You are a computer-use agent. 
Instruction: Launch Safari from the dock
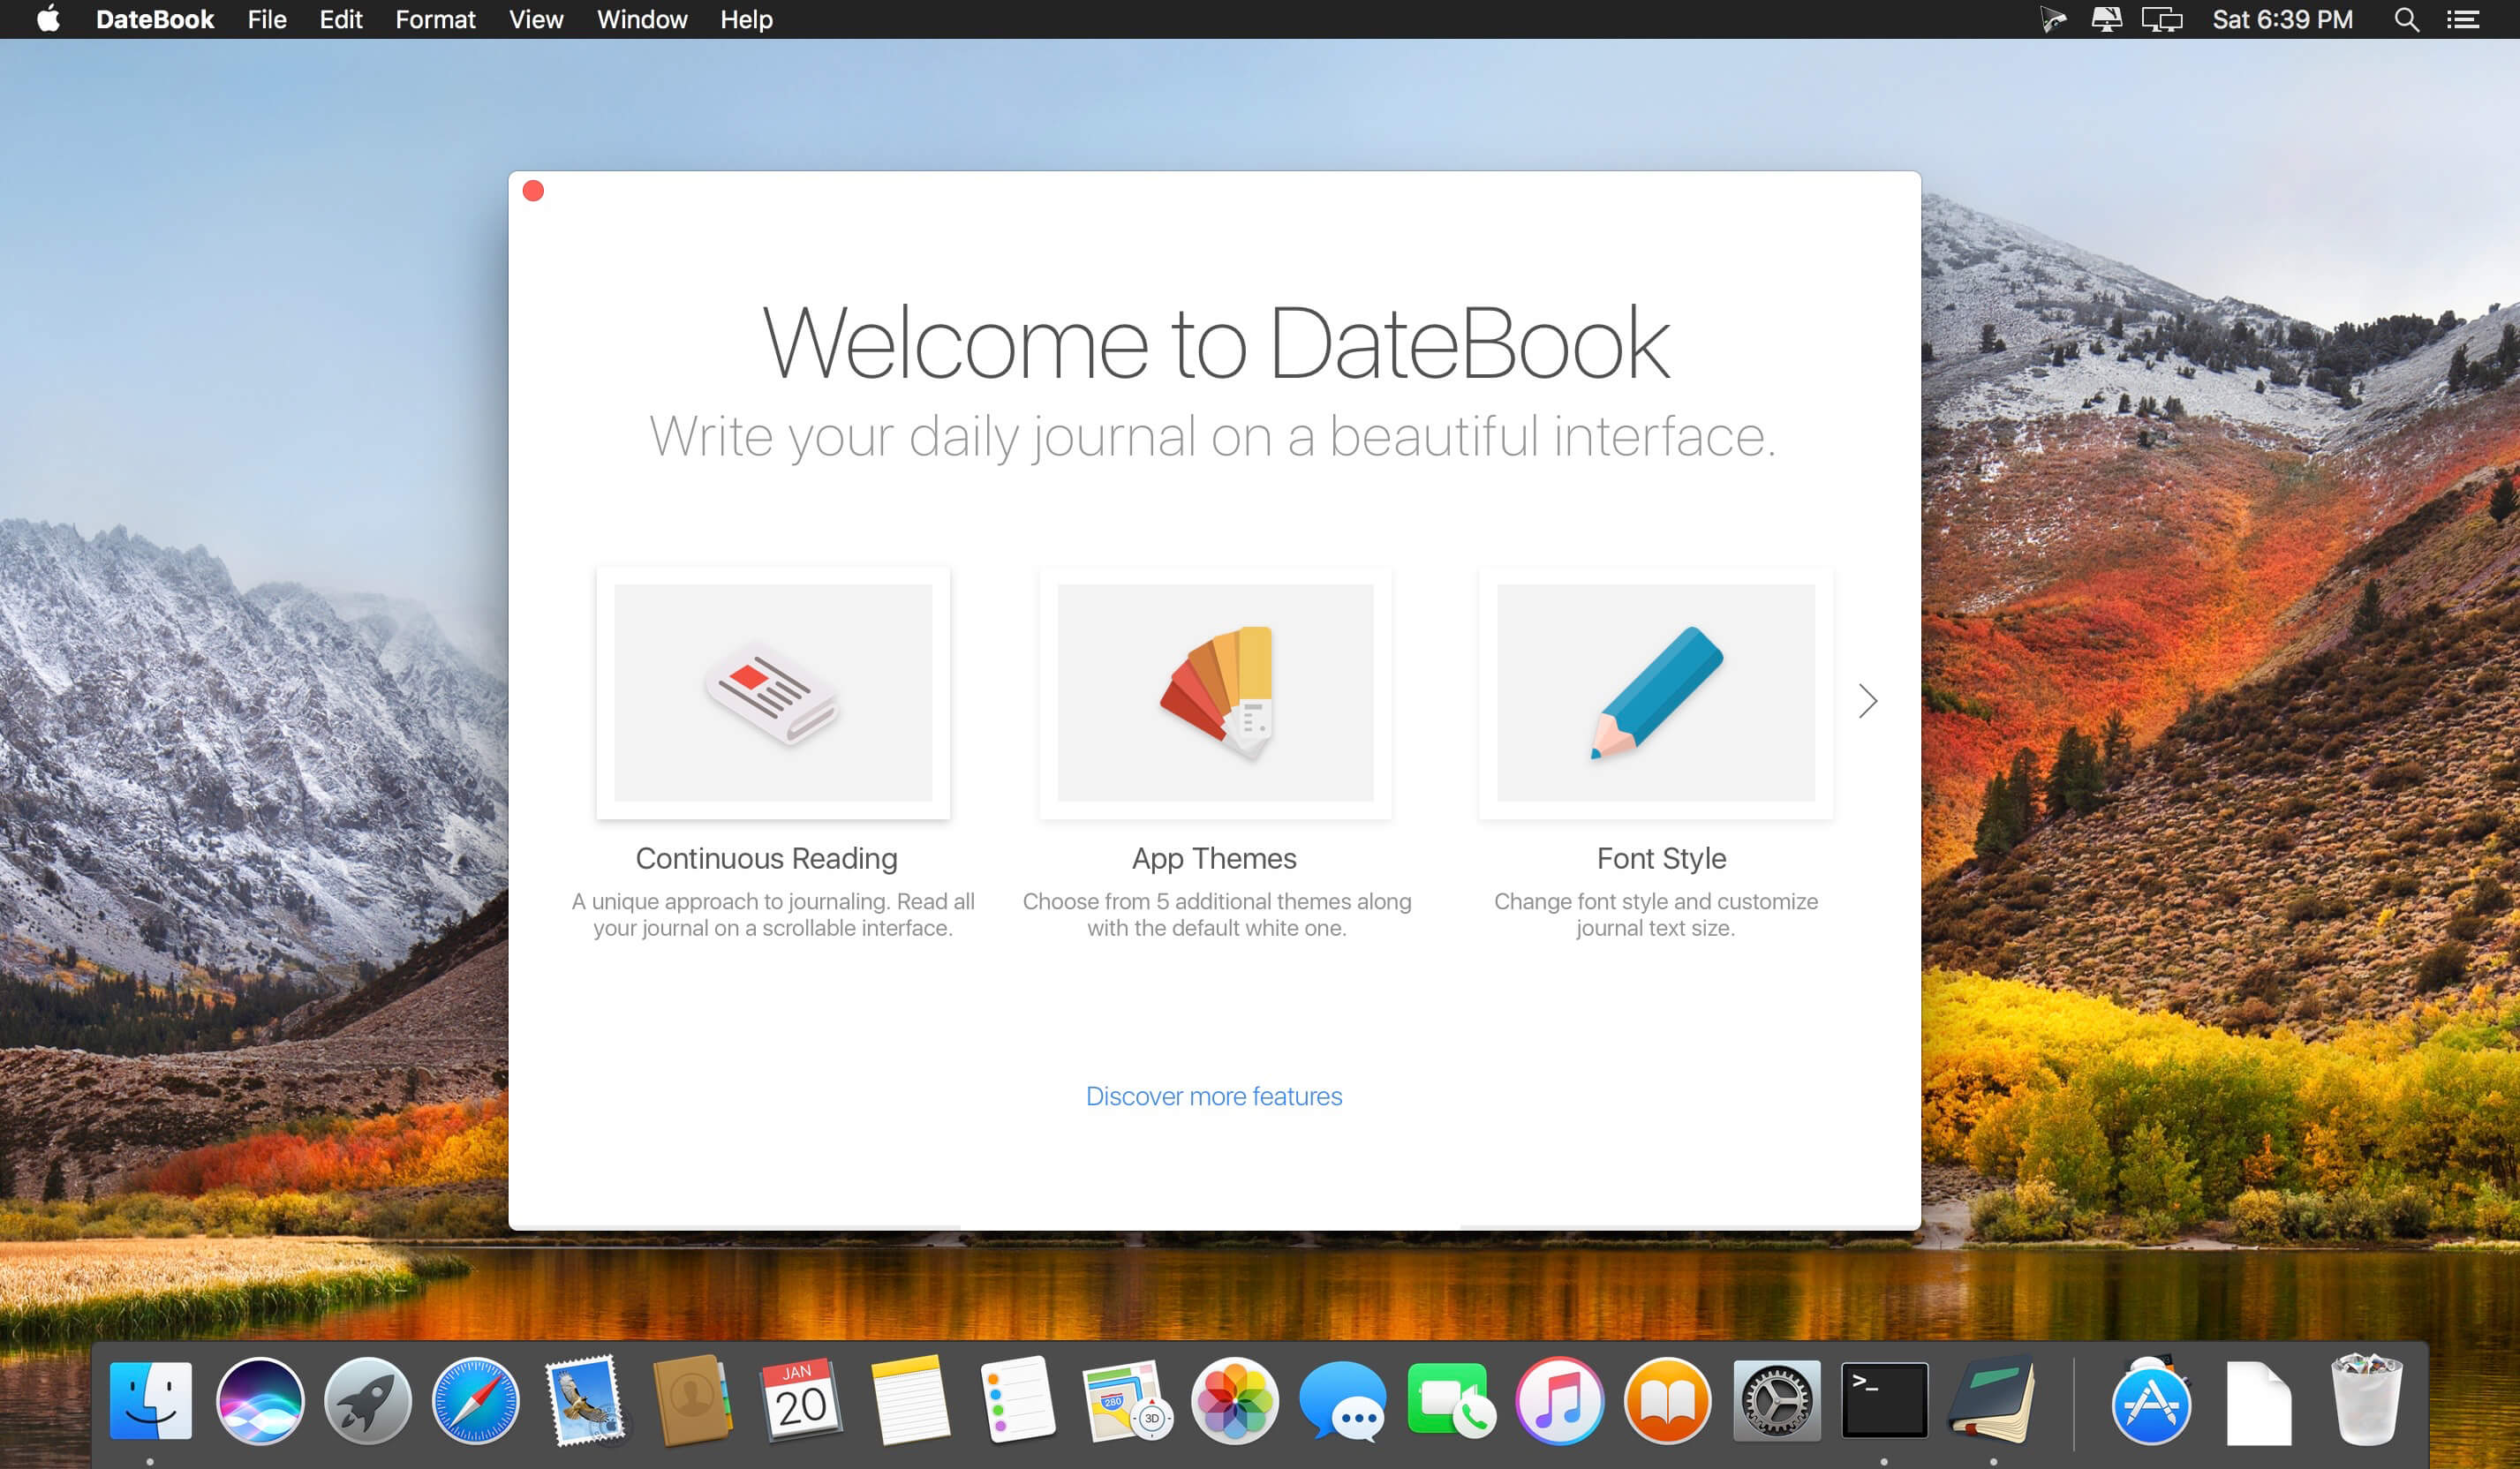(x=475, y=1400)
